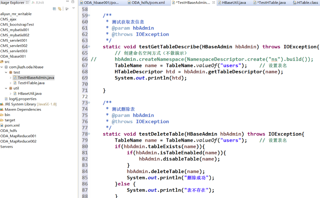The width and height of the screenshot is (320, 198).
Task: Select the CMS_bootstrapTest project
Action: (17, 25)
